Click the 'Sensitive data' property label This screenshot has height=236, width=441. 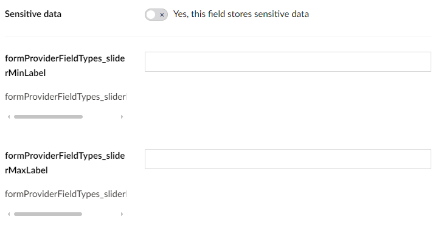[33, 14]
